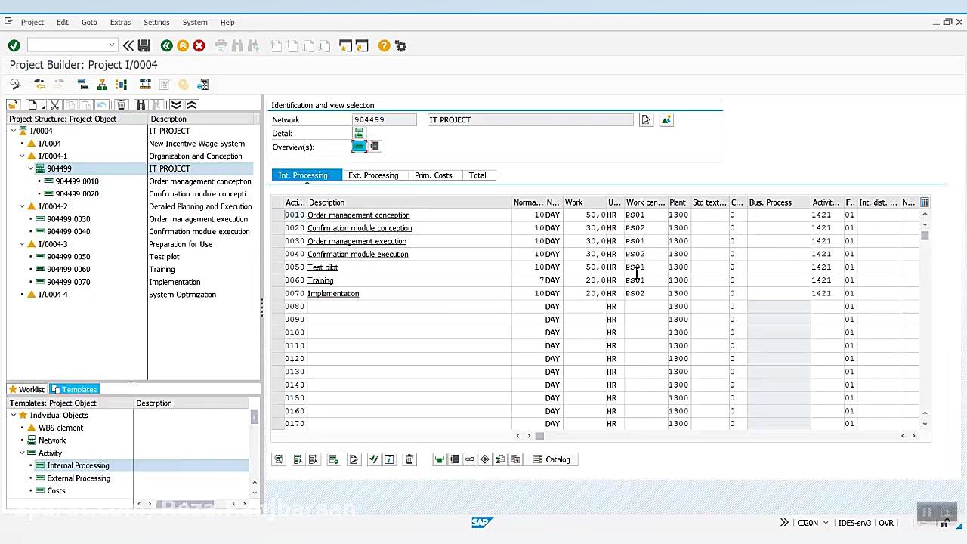Open the Settings menu

click(x=156, y=23)
